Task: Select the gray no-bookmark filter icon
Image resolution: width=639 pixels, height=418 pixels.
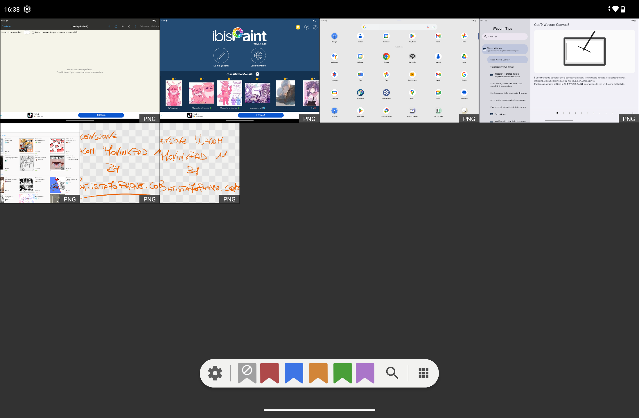Action: pyautogui.click(x=247, y=373)
